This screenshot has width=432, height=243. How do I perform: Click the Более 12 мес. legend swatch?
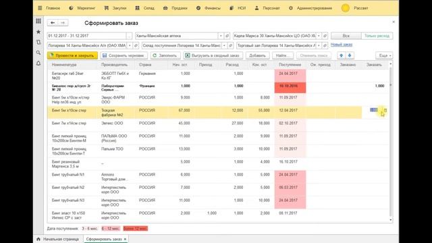point(136,229)
